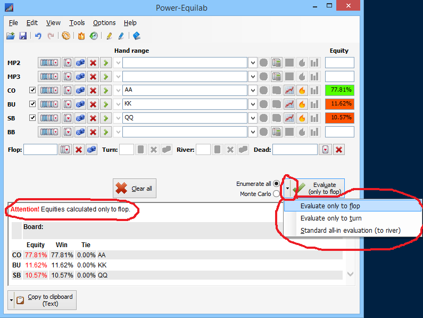Image resolution: width=423 pixels, height=318 pixels.
Task: Randomize BU hand with dice icon
Action: click(x=80, y=104)
